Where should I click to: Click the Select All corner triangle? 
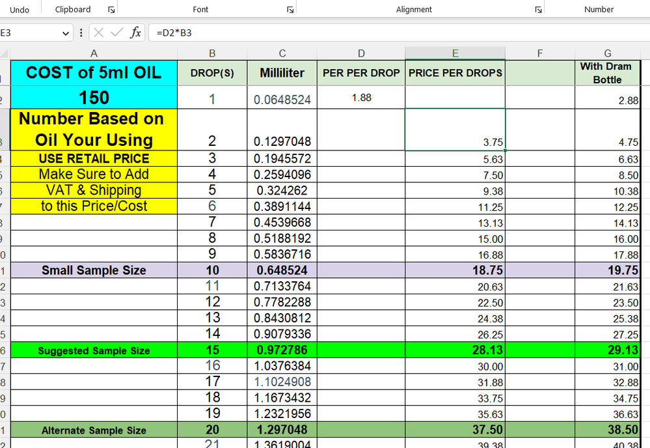click(5, 53)
